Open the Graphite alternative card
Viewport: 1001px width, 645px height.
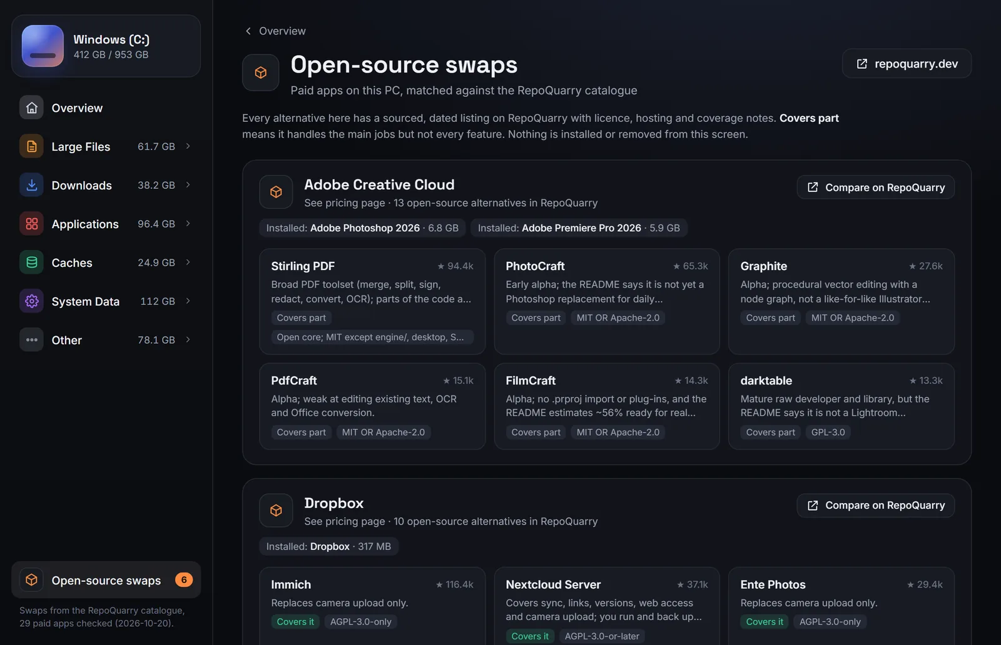tap(841, 302)
